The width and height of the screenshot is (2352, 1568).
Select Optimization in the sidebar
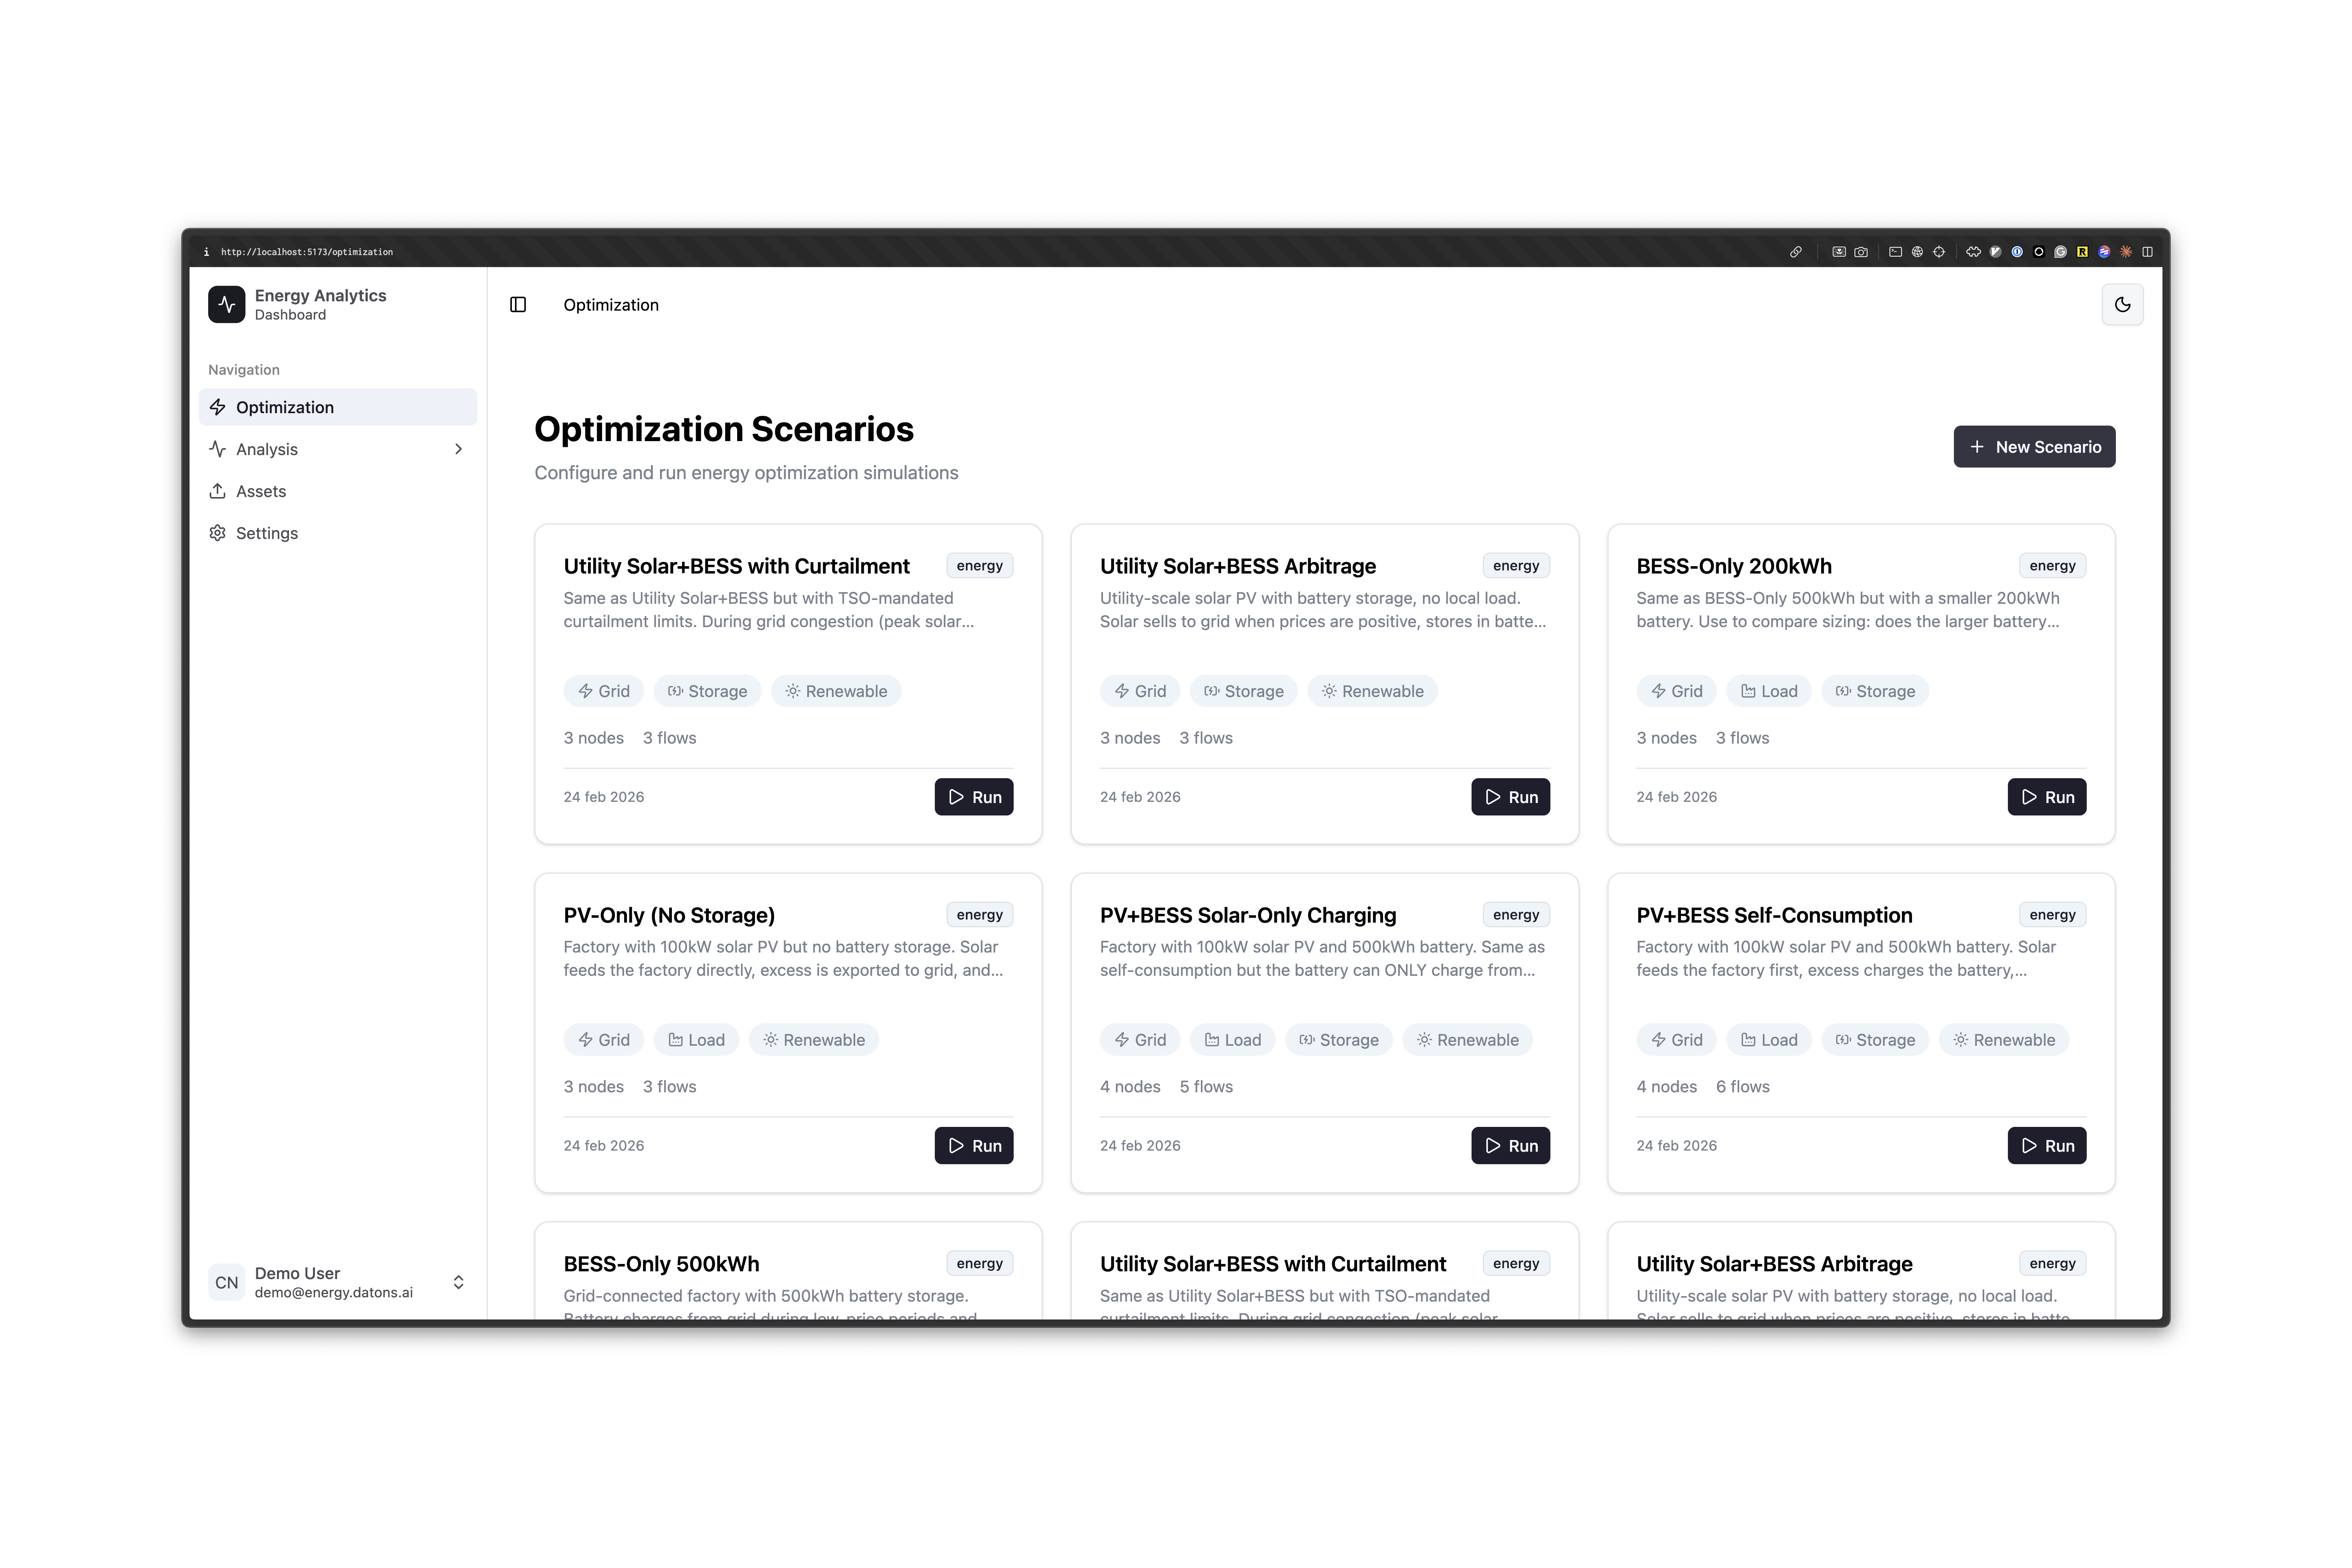[x=285, y=407]
